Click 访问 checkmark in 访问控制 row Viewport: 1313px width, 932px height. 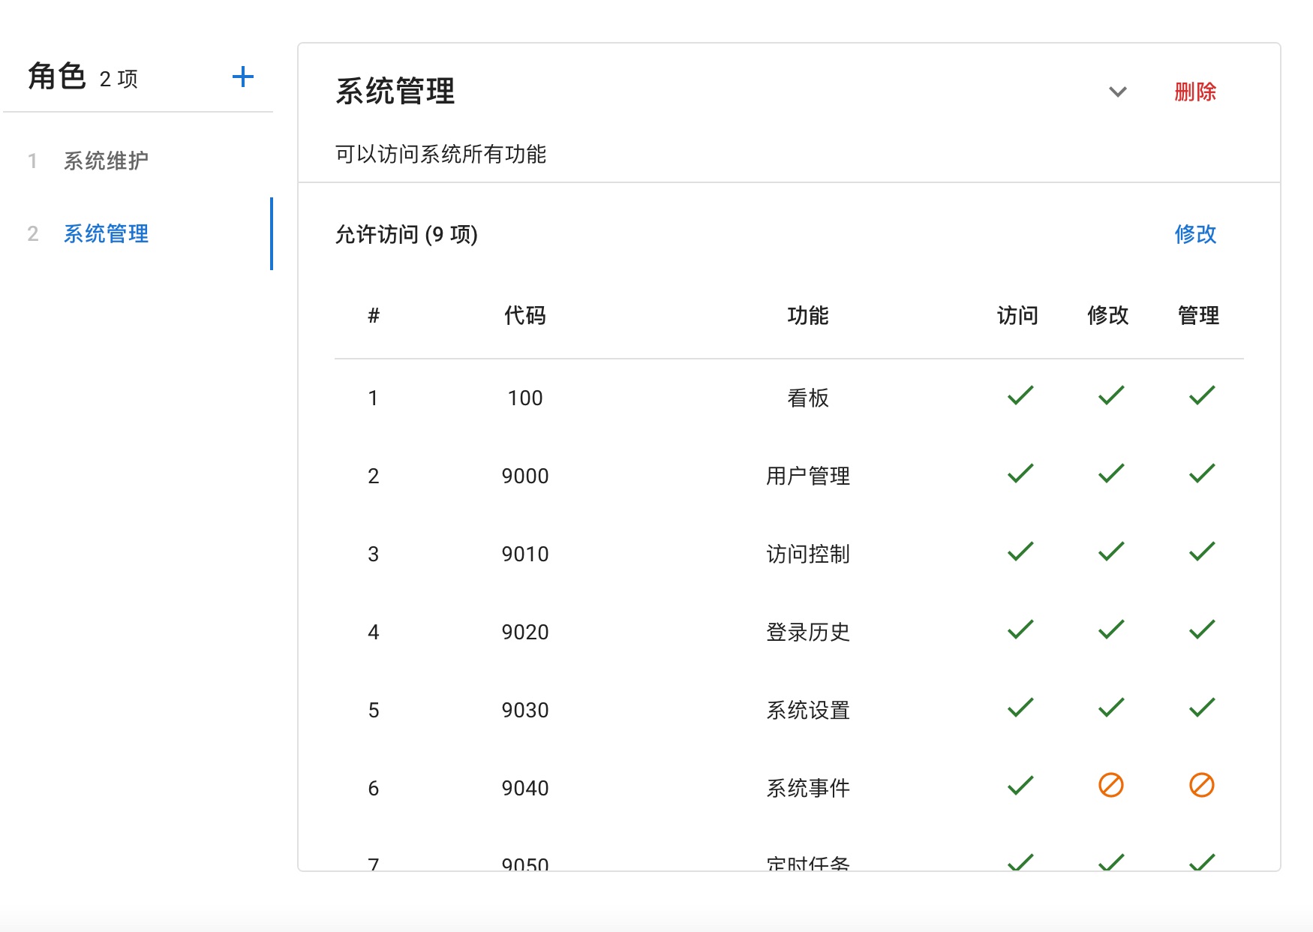point(1020,552)
